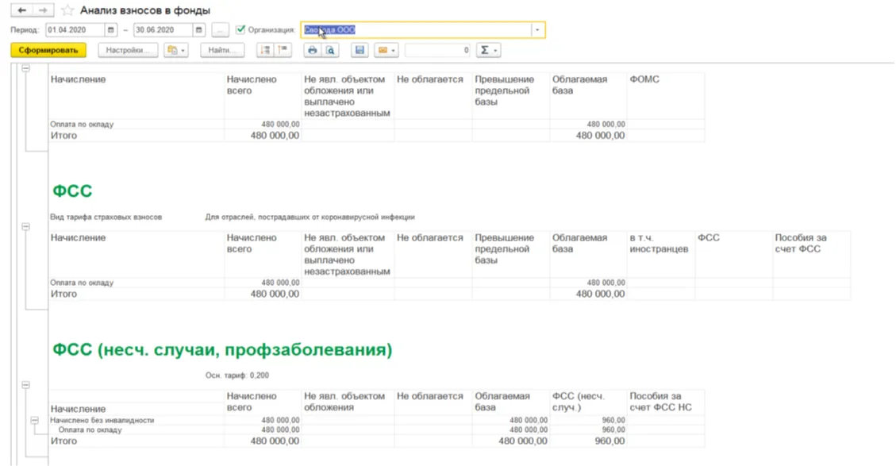Click the Найти... search button
The height and width of the screenshot is (466, 896).
[221, 50]
